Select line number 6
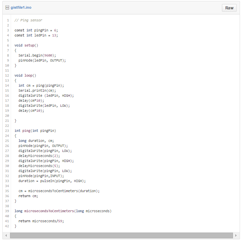The height and width of the screenshot is (241, 242). [x=8, y=45]
